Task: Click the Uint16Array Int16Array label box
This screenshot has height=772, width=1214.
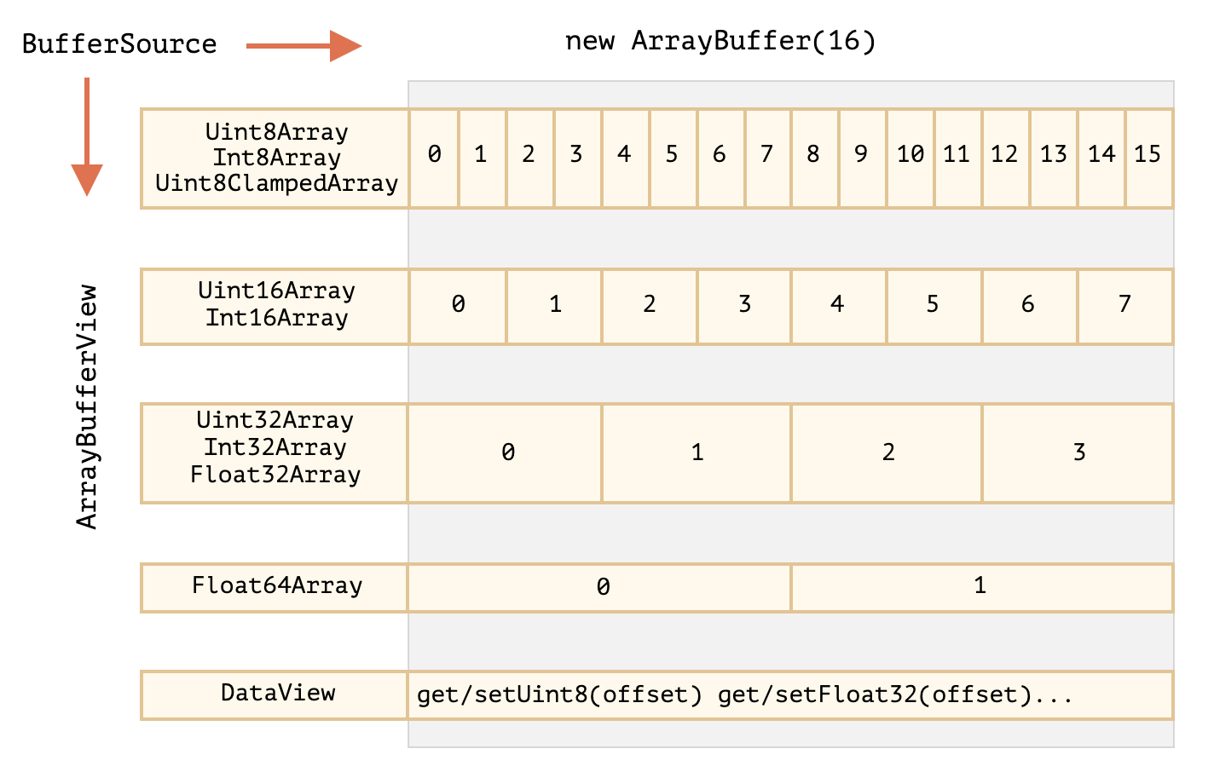Action: pos(275,307)
